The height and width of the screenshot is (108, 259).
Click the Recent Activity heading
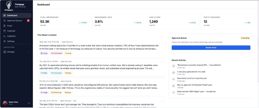pyautogui.click(x=179, y=60)
